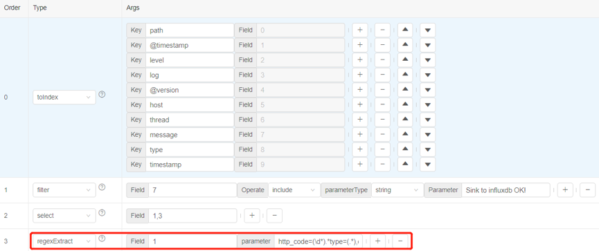Click the Type column header

click(x=39, y=8)
